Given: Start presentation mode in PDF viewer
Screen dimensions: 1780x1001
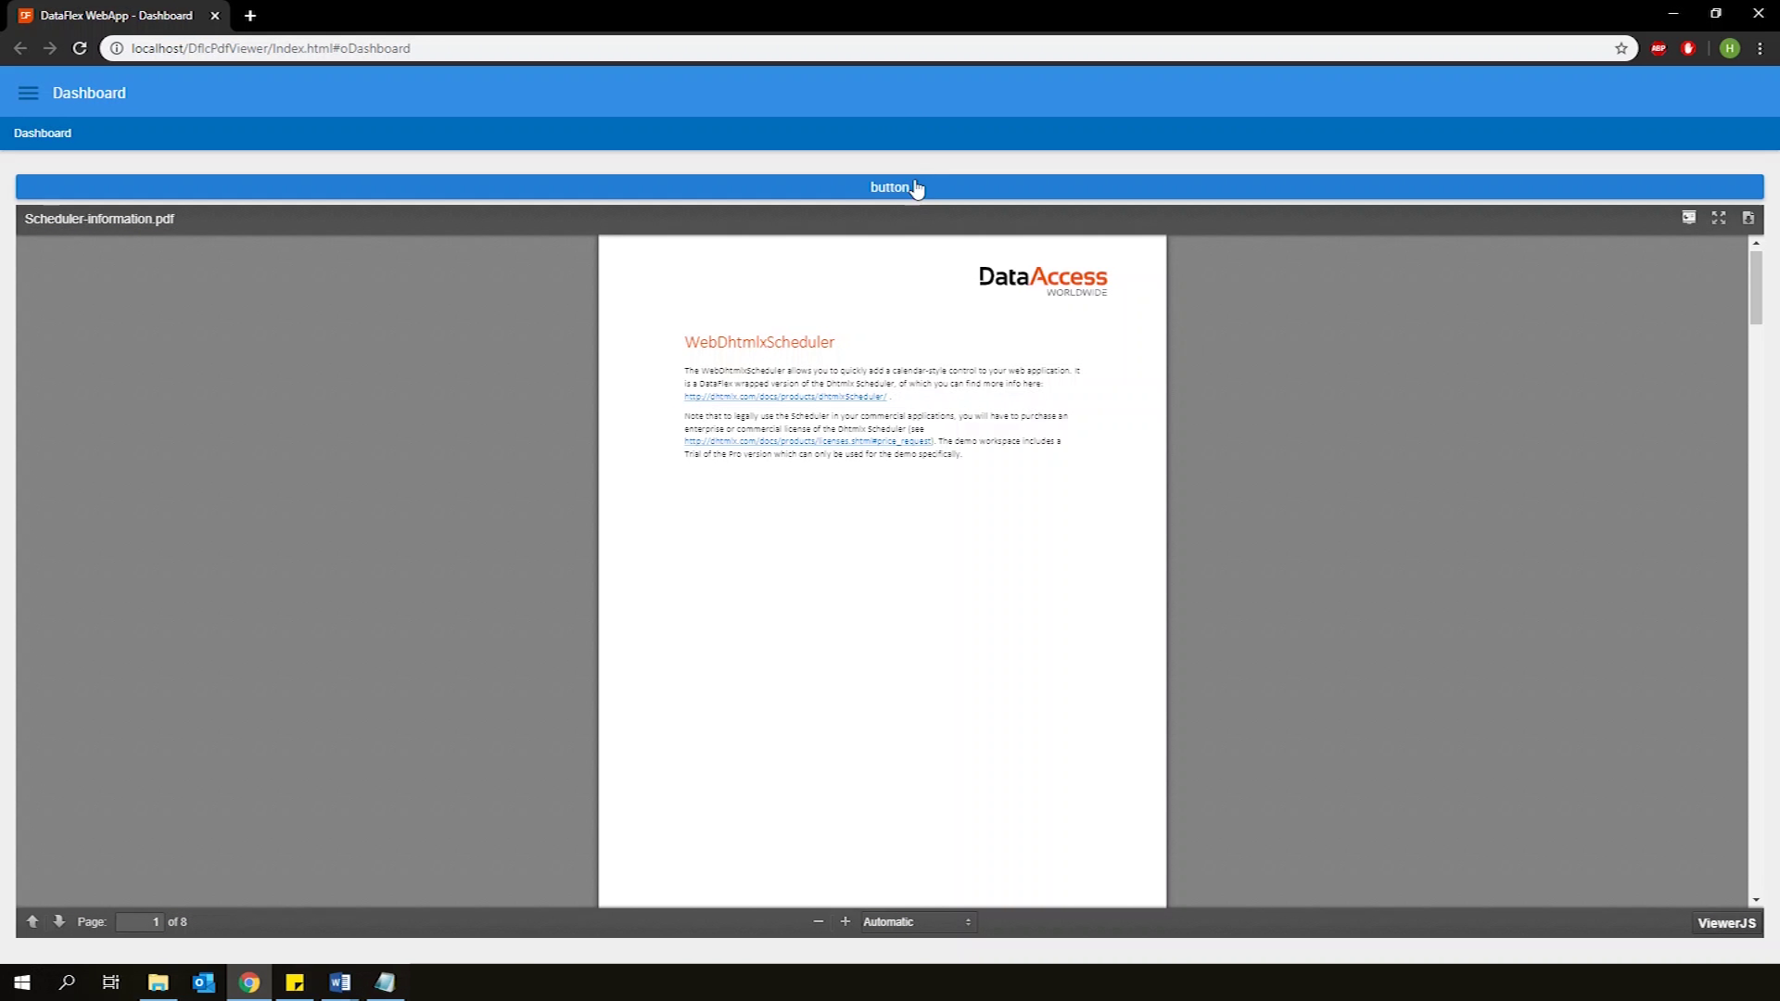Looking at the screenshot, I should point(1689,218).
